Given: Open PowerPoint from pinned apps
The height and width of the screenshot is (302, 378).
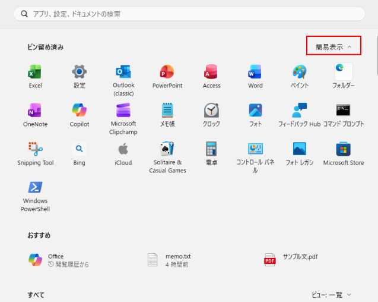Looking at the screenshot, I should 167,77.
